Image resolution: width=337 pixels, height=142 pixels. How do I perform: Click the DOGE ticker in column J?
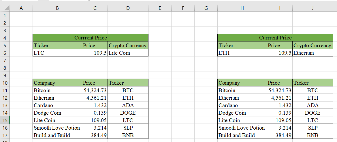[312, 113]
